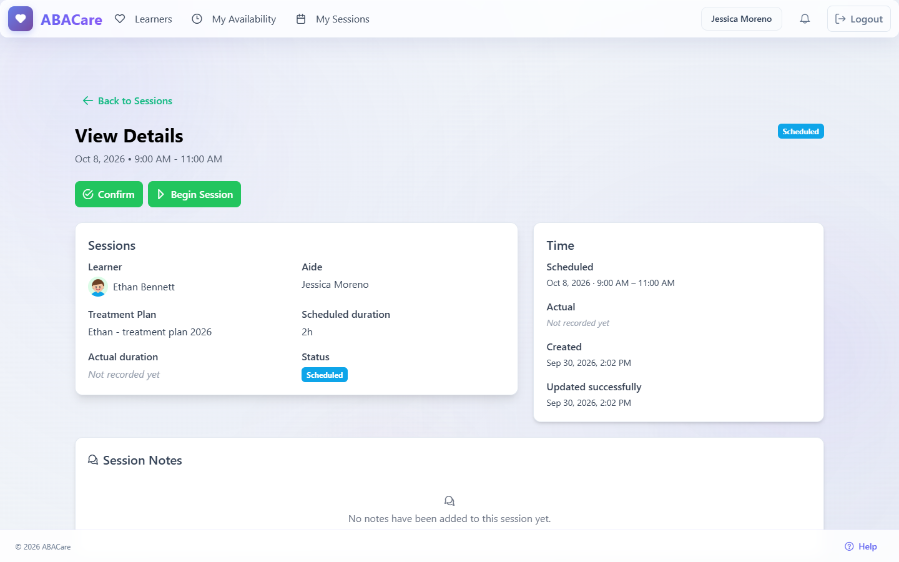This screenshot has height=562, width=899.
Task: Click 'Not recorded yet' under Actual in Time card
Action: (x=577, y=323)
